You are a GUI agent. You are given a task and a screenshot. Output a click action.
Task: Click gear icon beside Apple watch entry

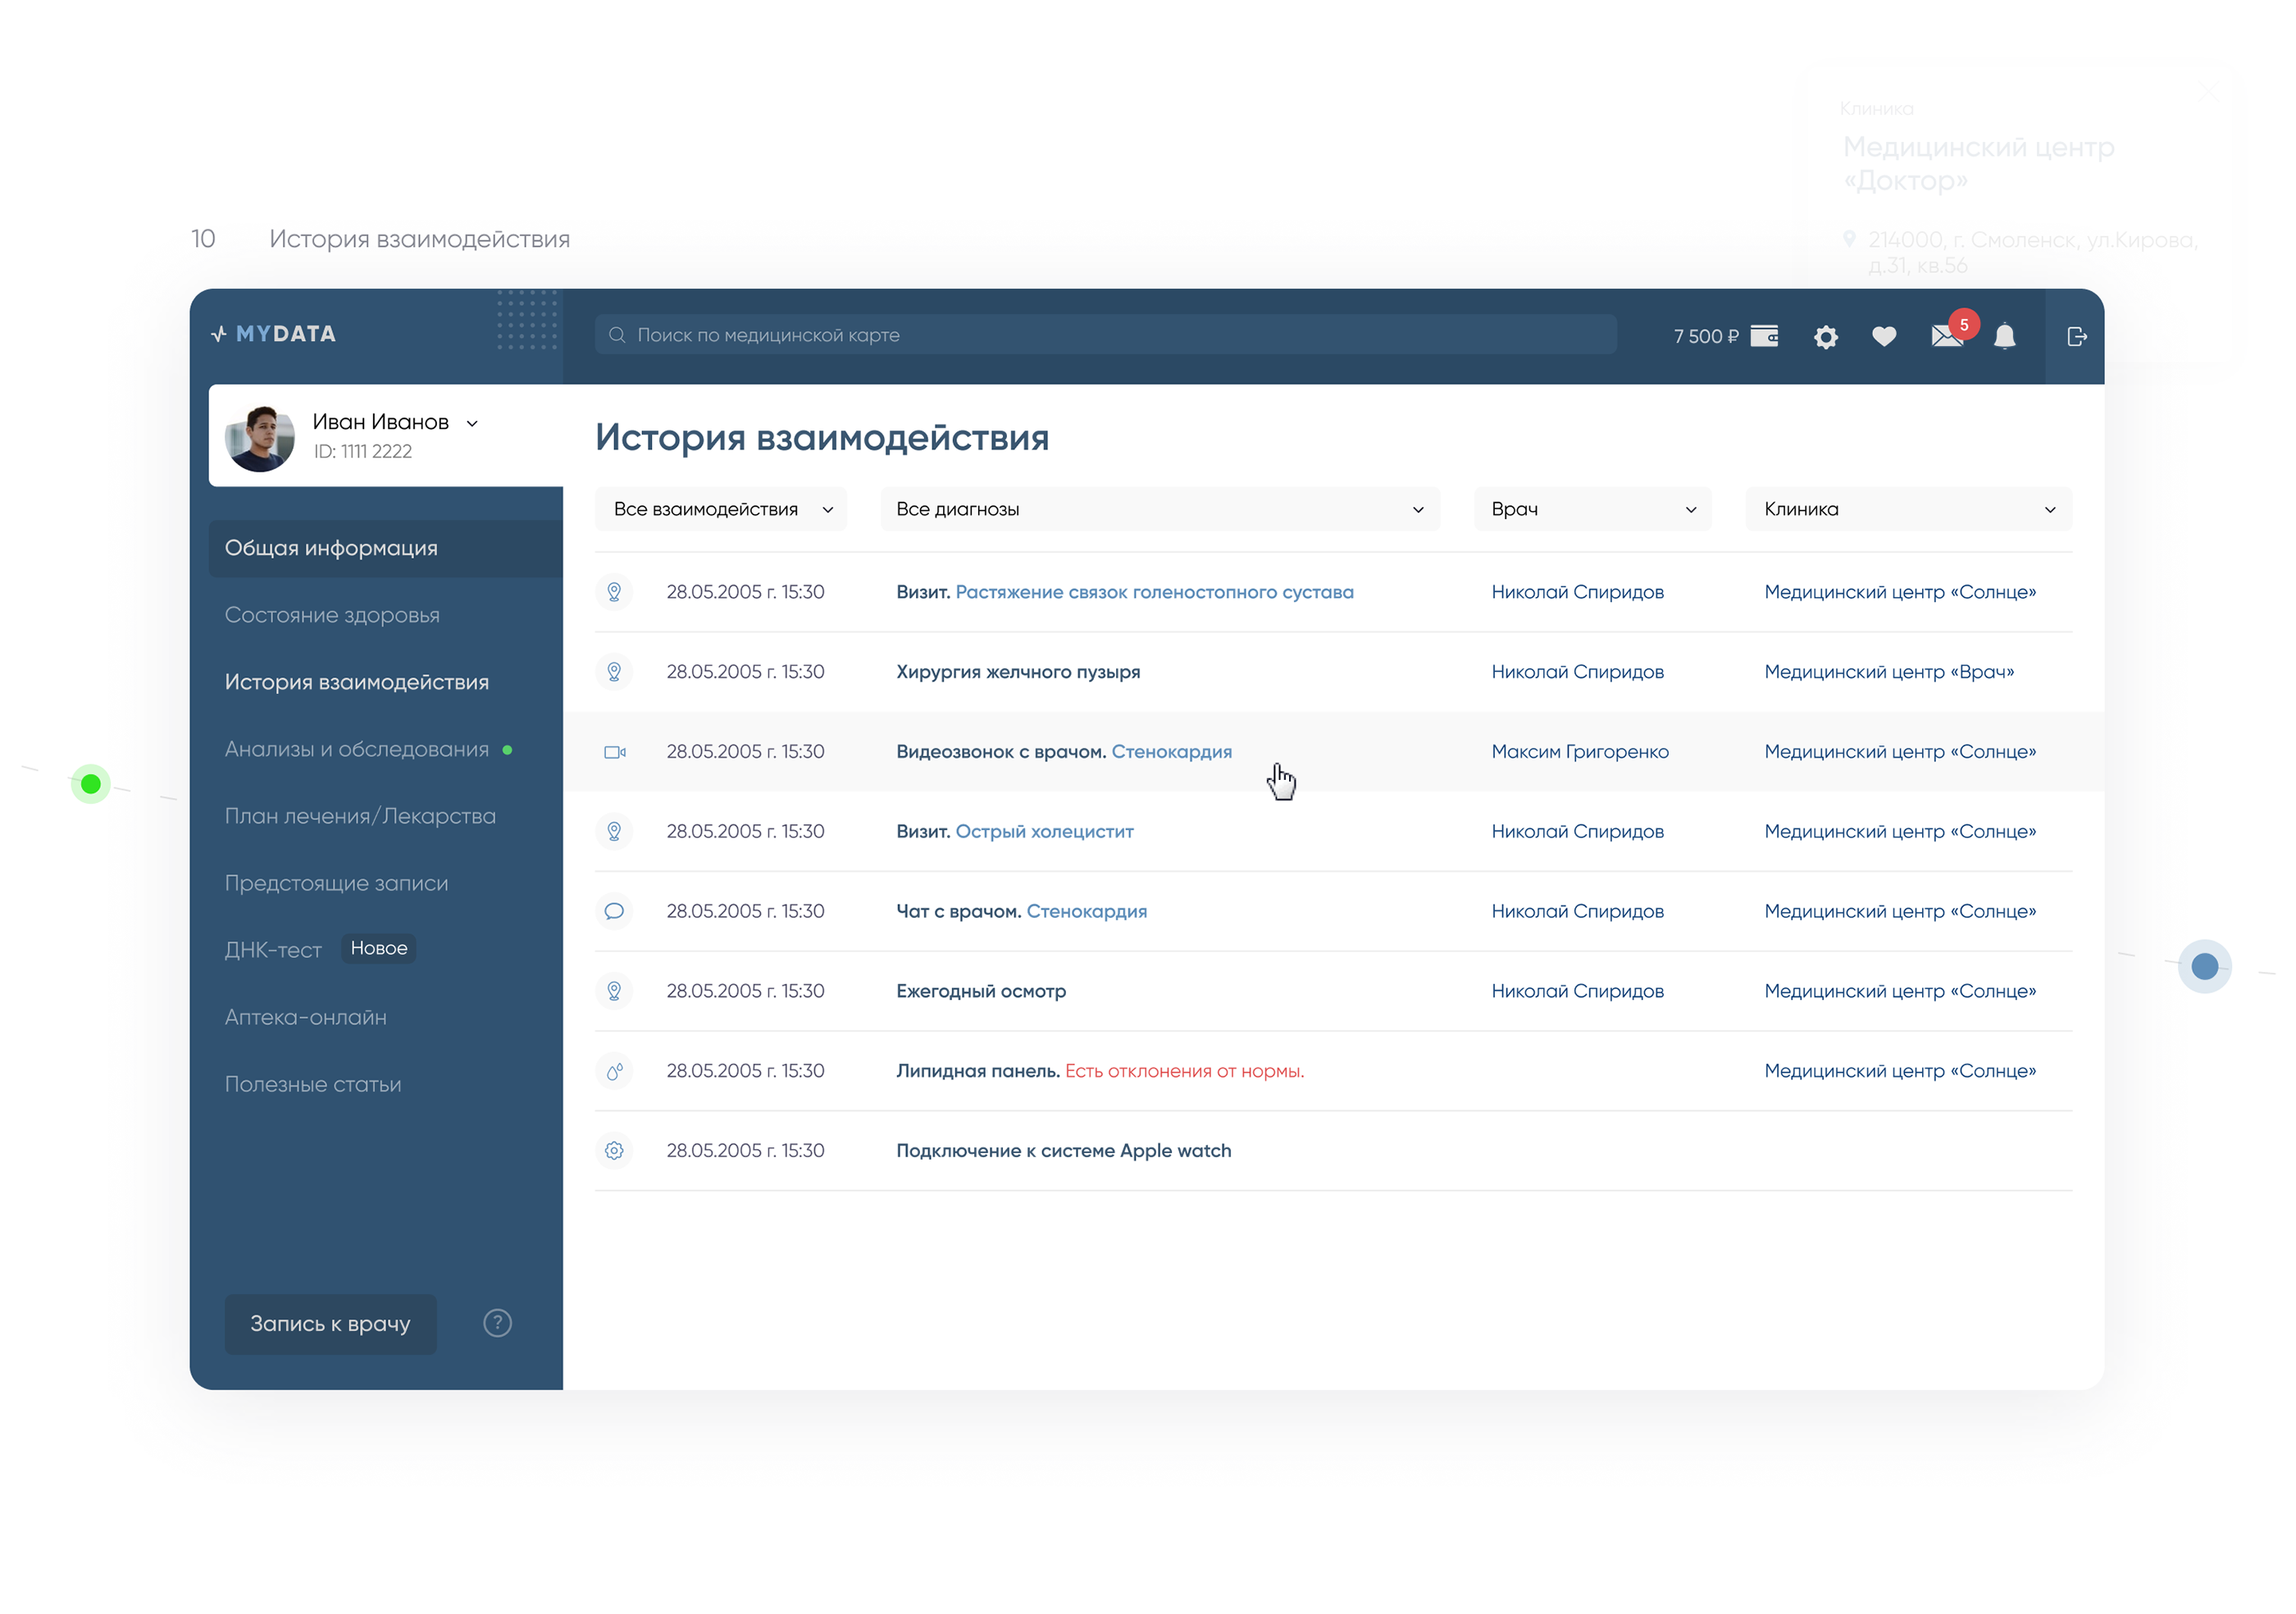[614, 1151]
